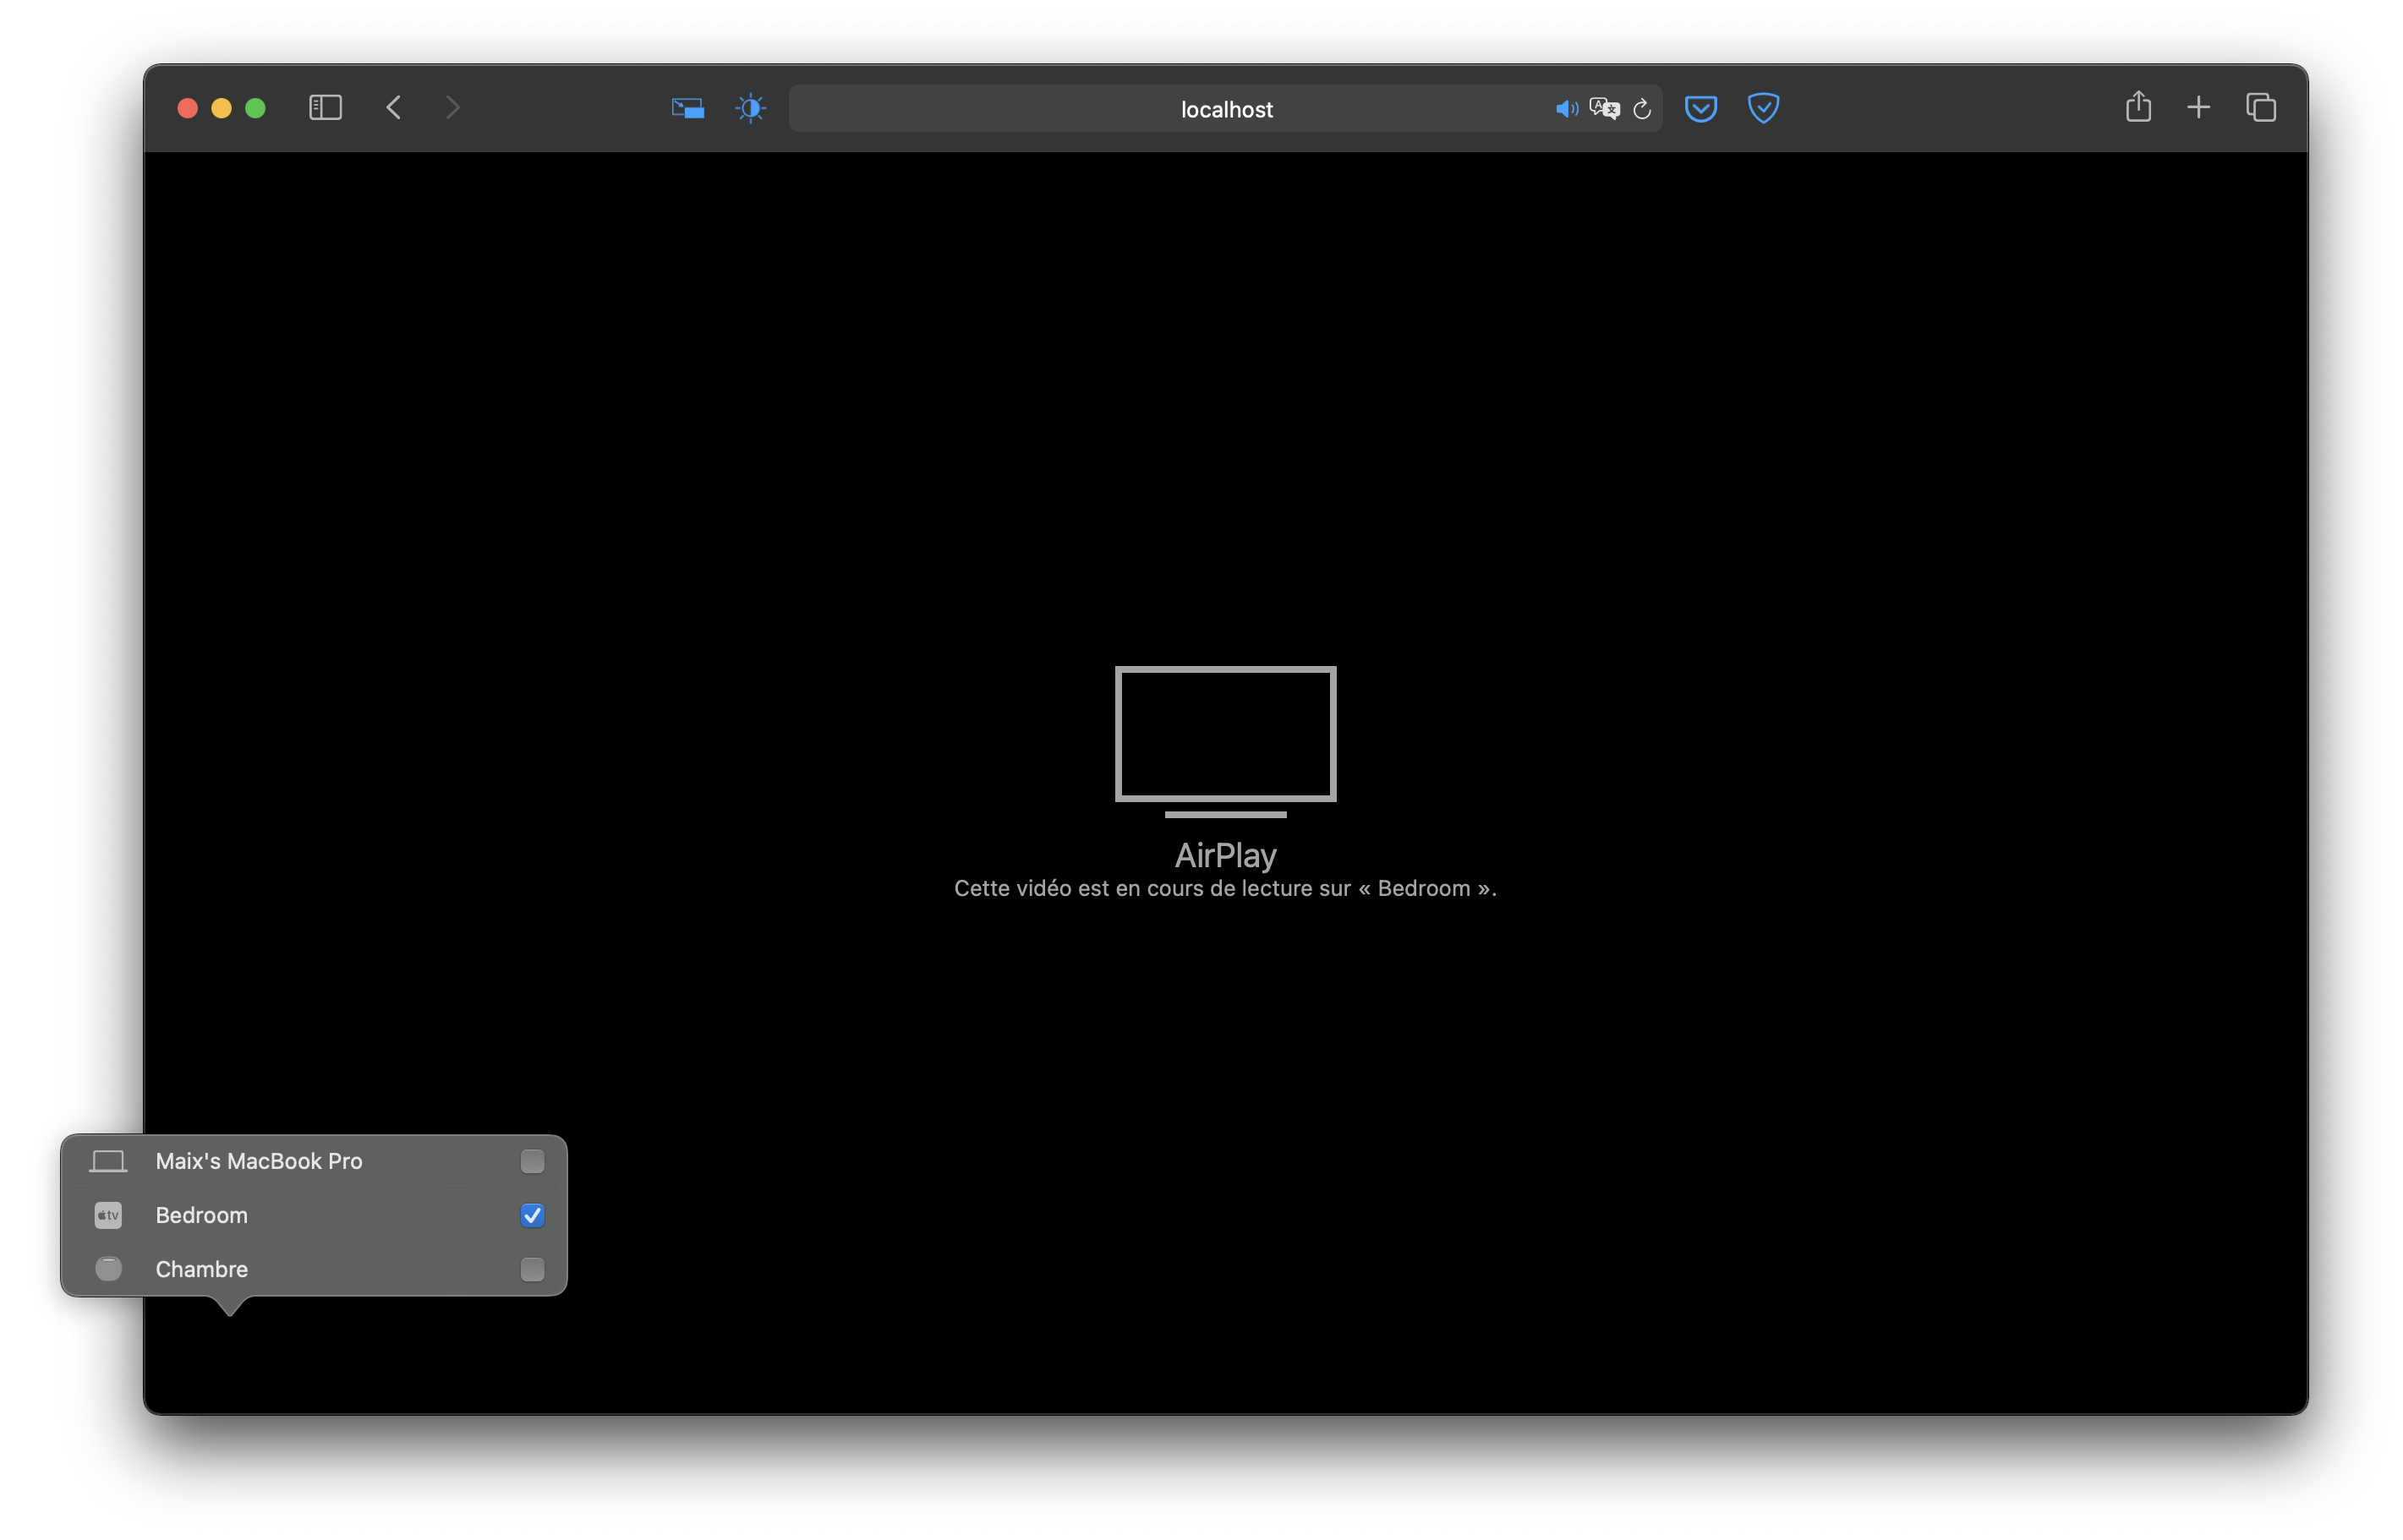The width and height of the screenshot is (2403, 1540).
Task: Select Maix's MacBook Pro in device list
Action: click(258, 1161)
